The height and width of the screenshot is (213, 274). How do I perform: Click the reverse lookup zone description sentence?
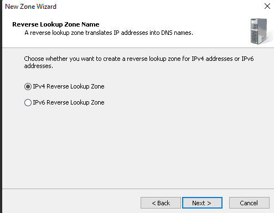click(x=108, y=33)
